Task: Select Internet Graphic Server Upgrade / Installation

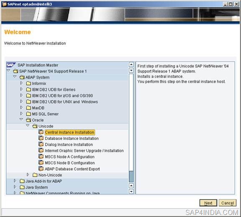Action: [x=84, y=151]
